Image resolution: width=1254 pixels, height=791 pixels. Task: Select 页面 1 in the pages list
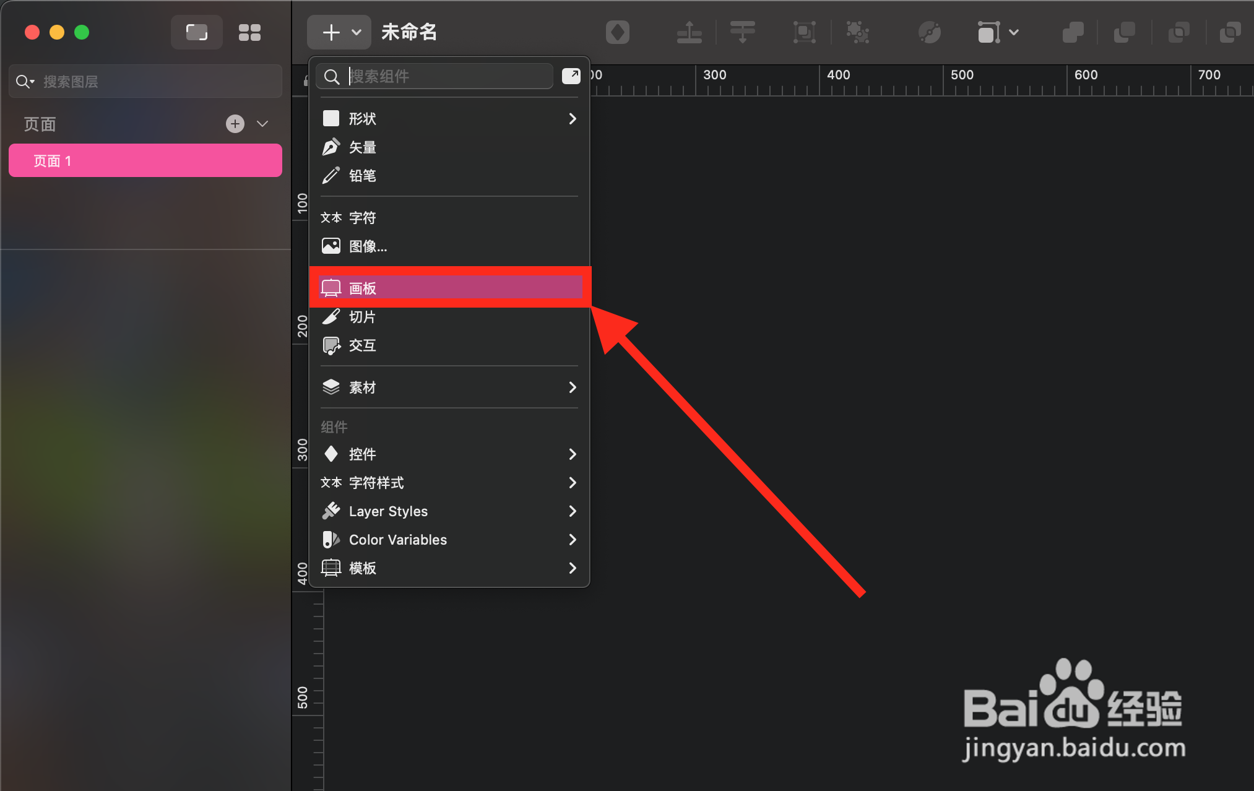tap(145, 160)
